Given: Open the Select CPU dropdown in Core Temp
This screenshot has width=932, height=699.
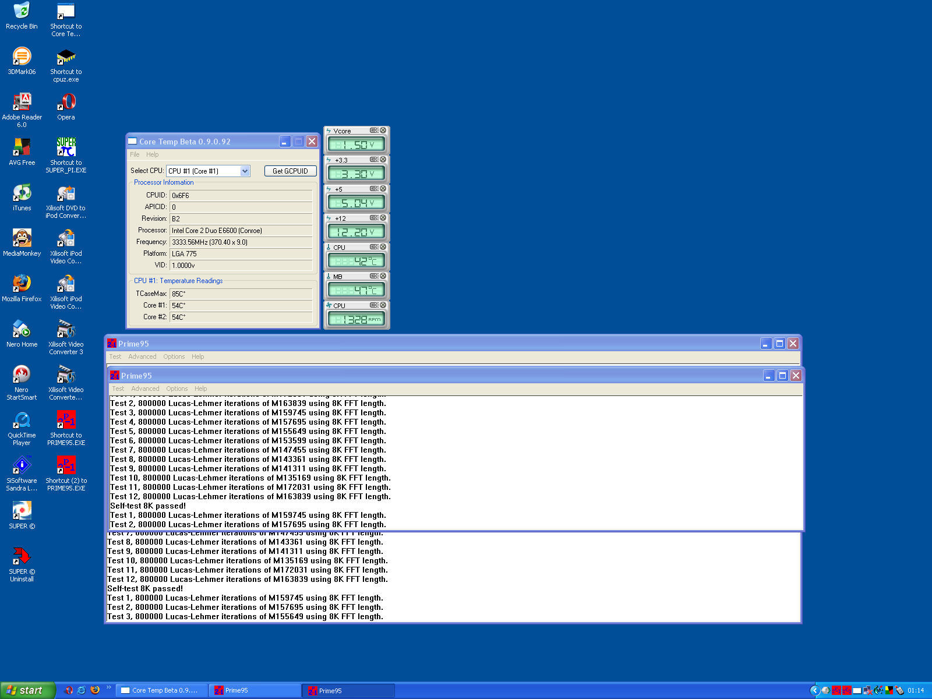Looking at the screenshot, I should click(245, 171).
